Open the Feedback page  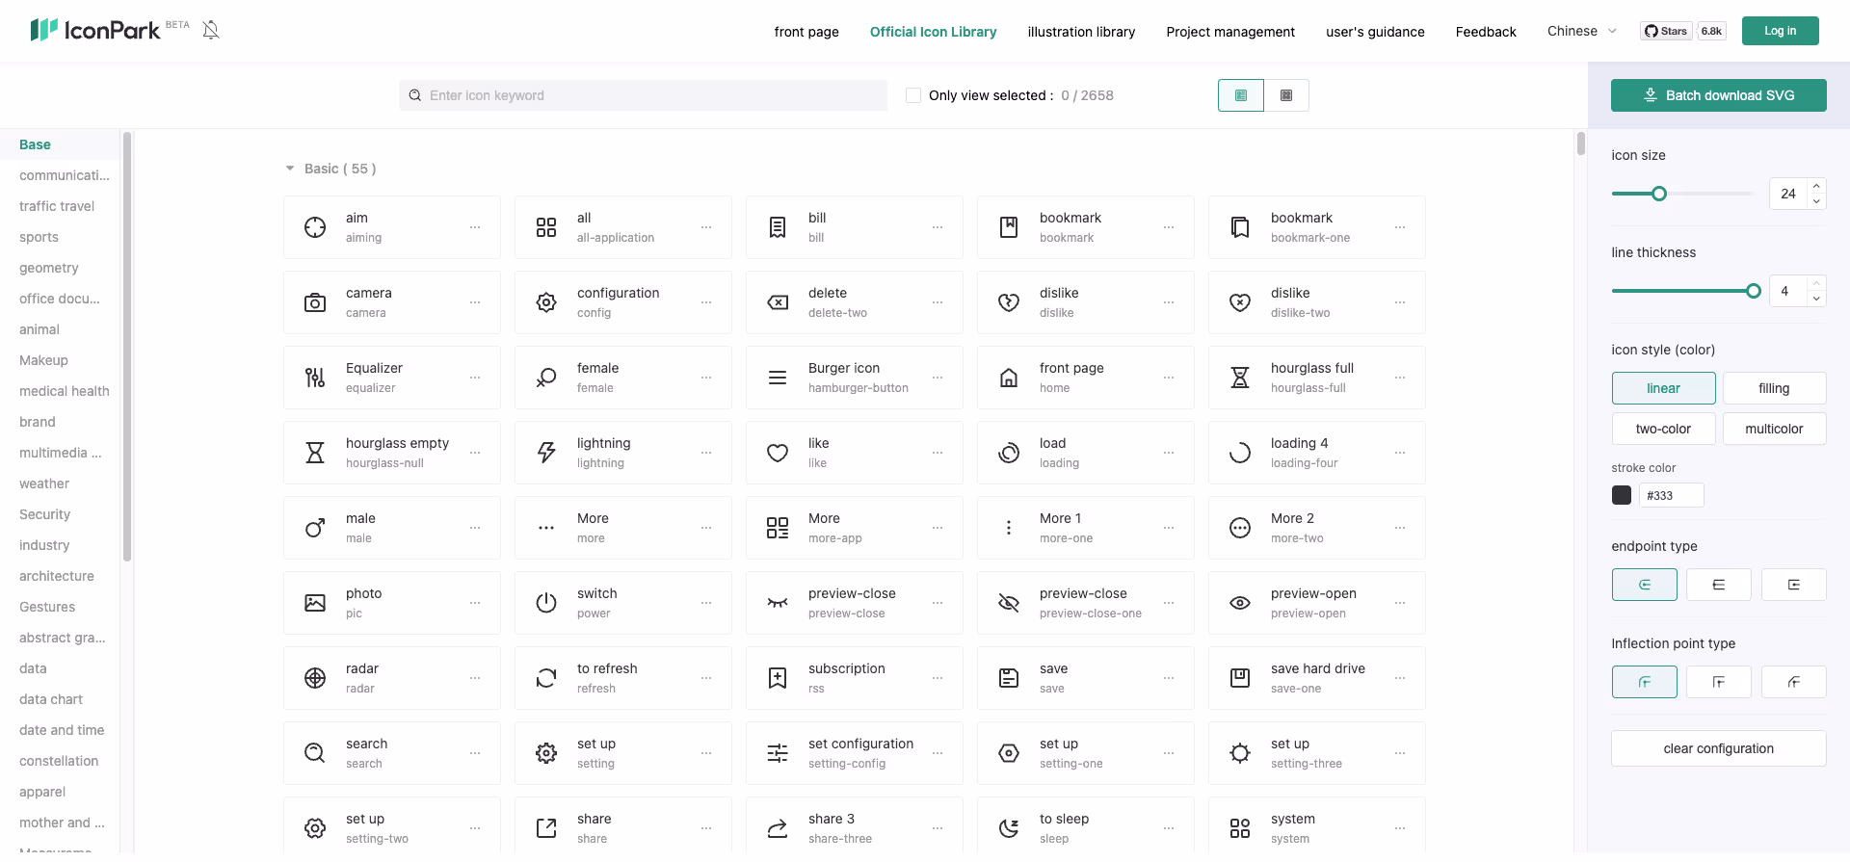[1486, 32]
